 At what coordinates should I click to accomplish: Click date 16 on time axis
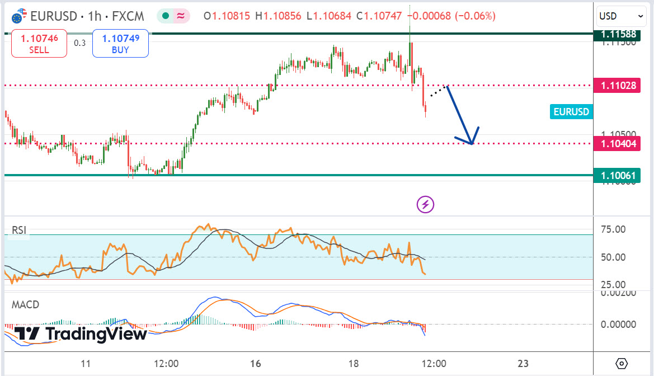255,364
